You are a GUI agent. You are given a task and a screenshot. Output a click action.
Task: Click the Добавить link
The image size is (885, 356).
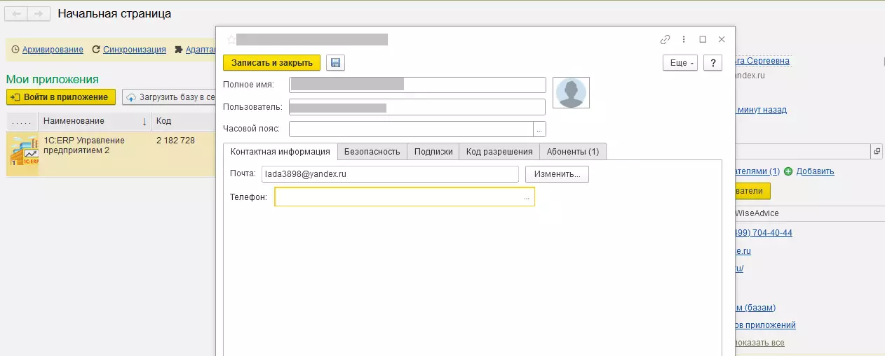click(x=815, y=171)
